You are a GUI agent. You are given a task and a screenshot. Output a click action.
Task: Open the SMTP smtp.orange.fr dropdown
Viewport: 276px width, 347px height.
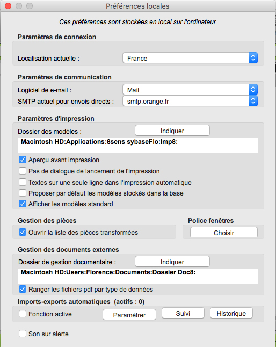pyautogui.click(x=190, y=101)
